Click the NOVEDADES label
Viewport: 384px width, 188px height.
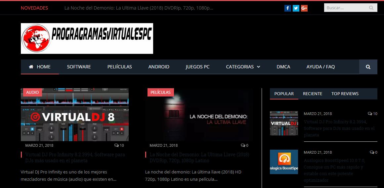pos(34,8)
